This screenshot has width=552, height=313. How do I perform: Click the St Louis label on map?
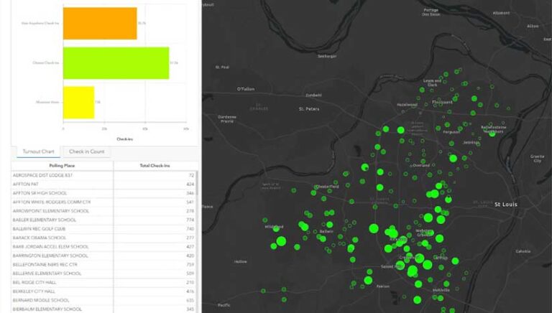506,205
